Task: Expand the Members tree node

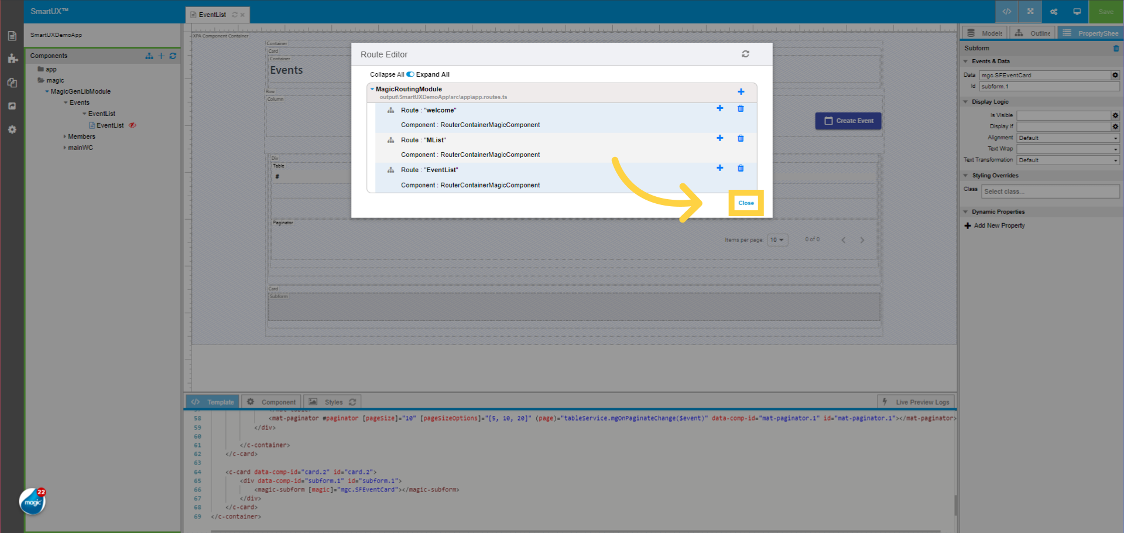Action: point(65,136)
